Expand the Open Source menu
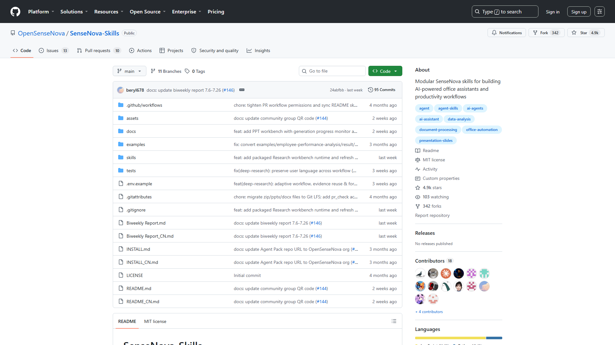The width and height of the screenshot is (615, 345). (x=148, y=12)
